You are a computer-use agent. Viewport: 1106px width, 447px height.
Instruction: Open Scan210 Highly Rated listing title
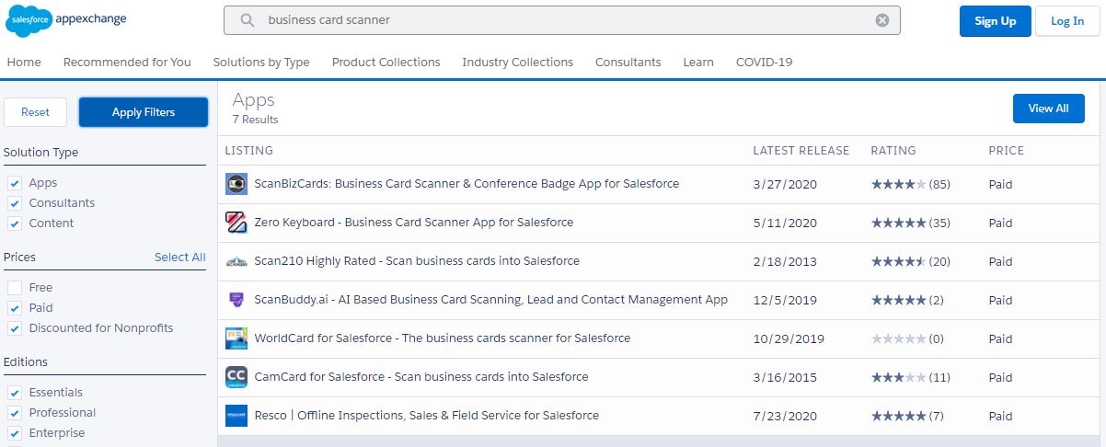[417, 261]
